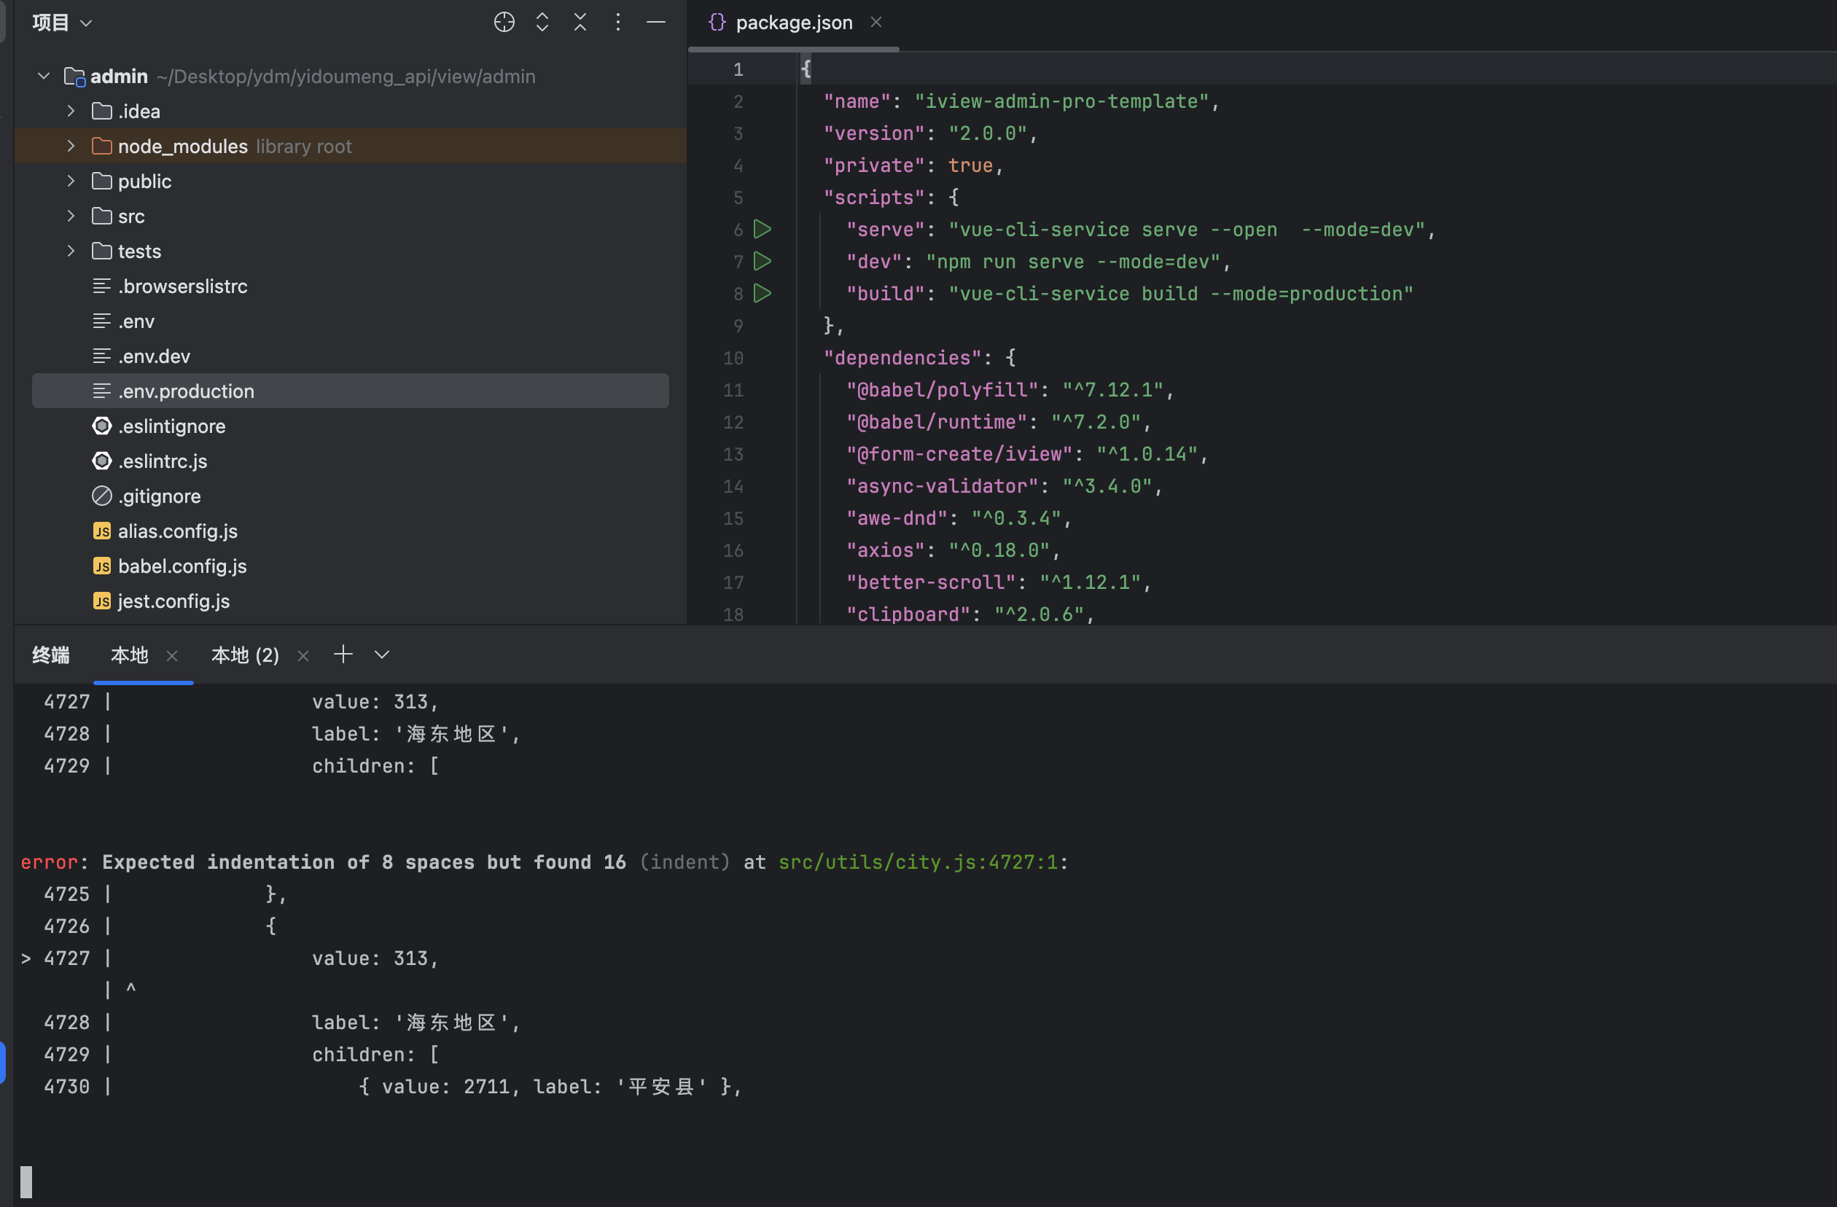Click the collapse all tree icon
This screenshot has width=1837, height=1207.
point(580,23)
